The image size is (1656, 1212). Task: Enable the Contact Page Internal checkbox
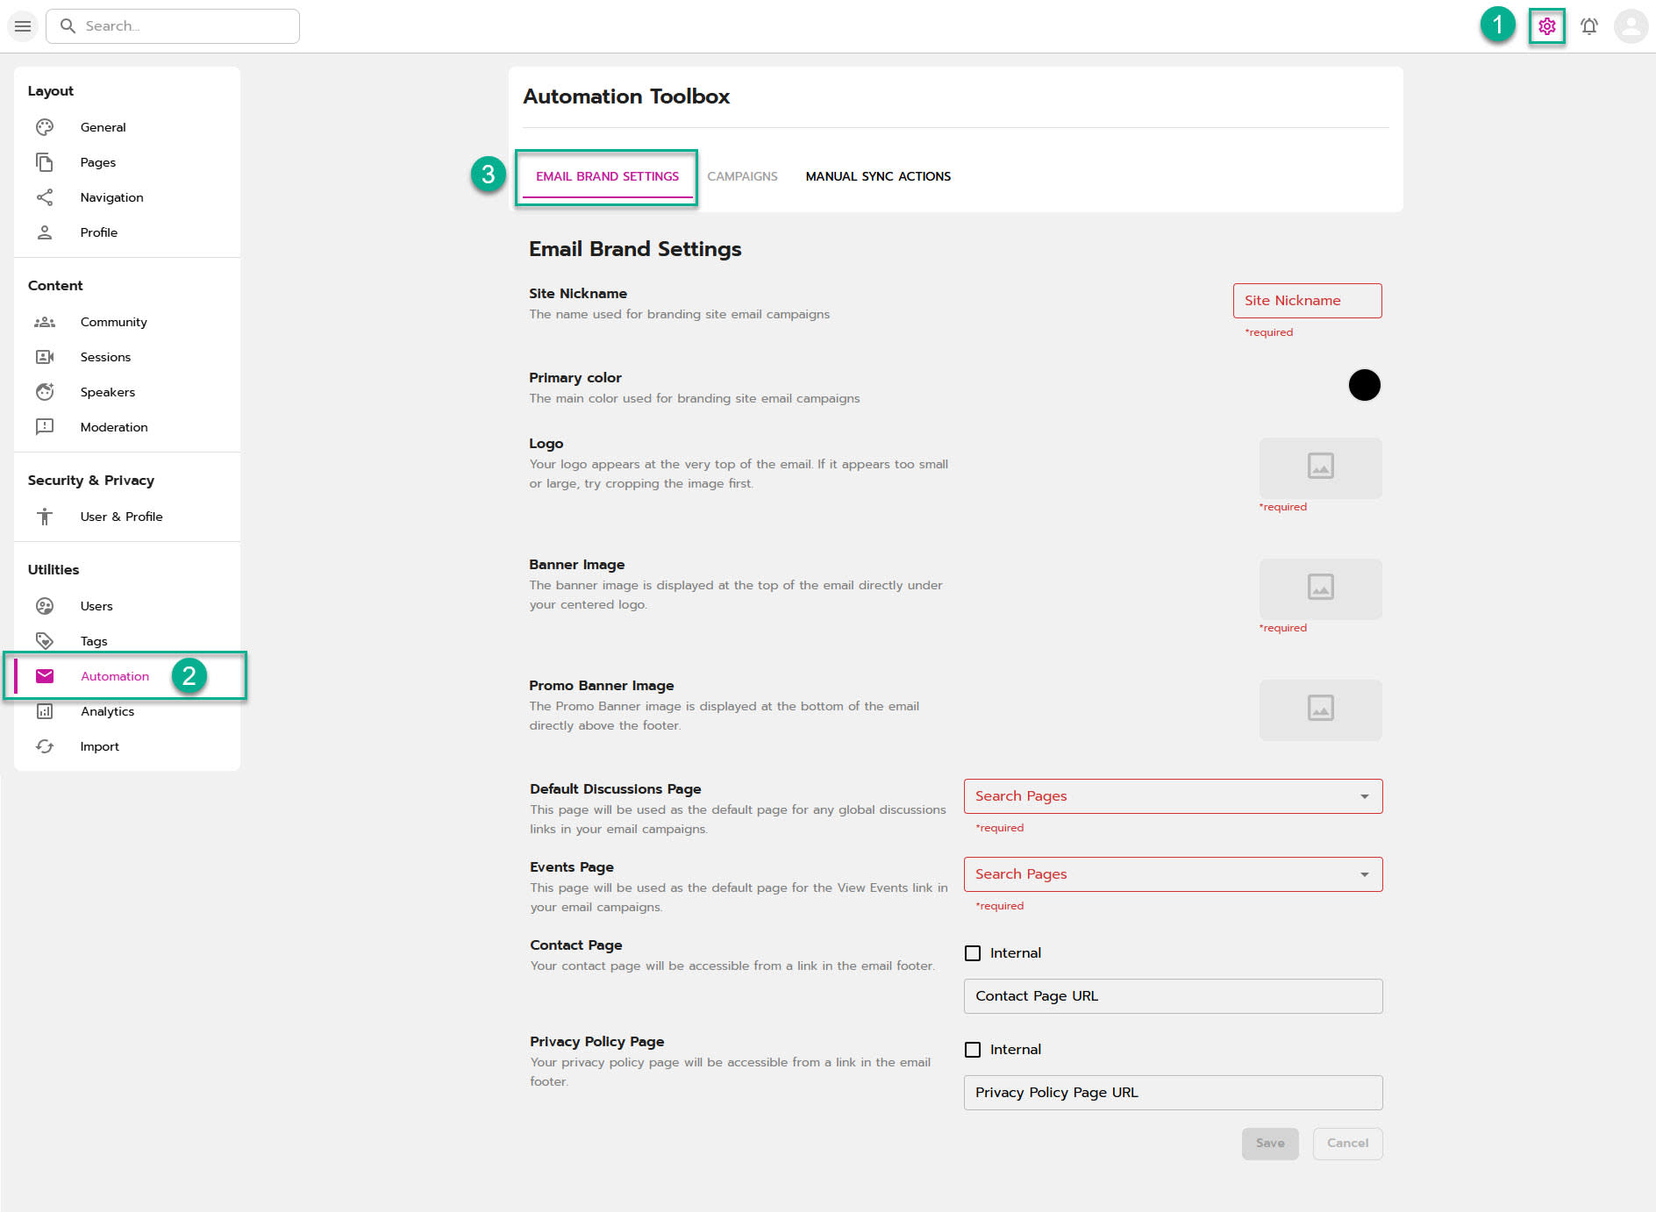973,953
